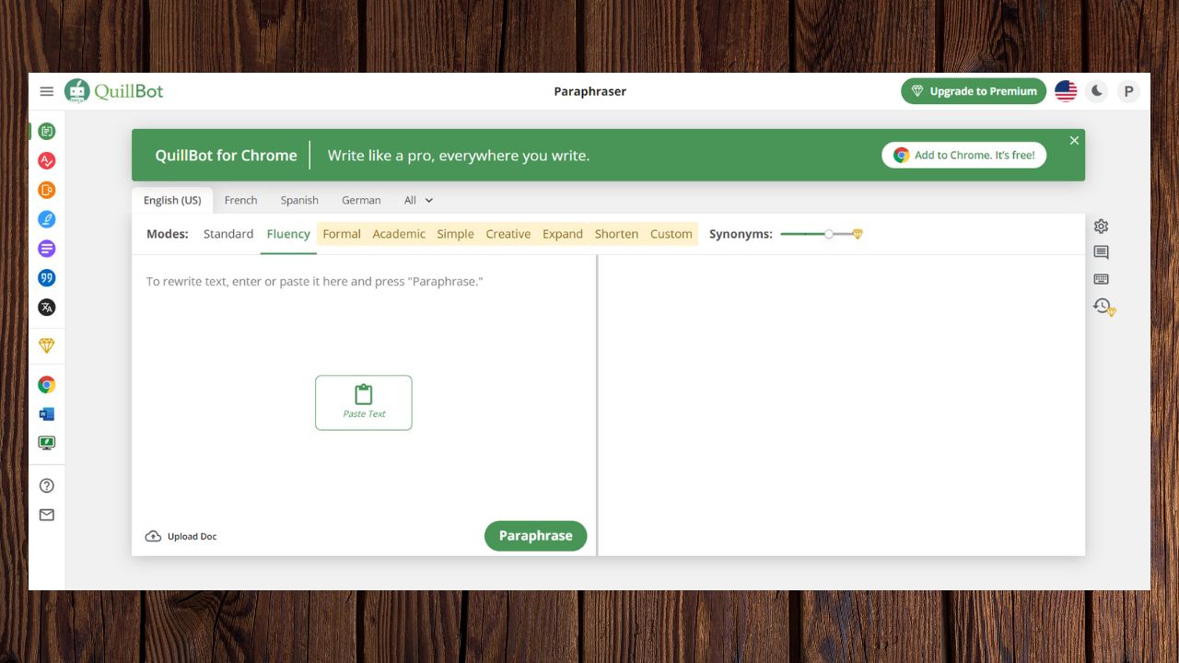Open the hamburger menu

pos(47,91)
